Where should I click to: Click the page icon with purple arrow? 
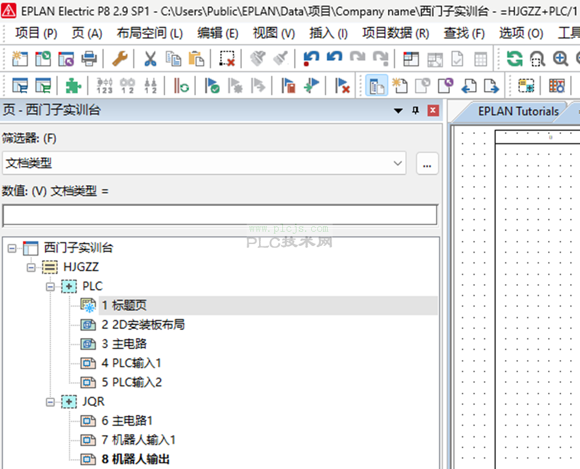click(446, 85)
